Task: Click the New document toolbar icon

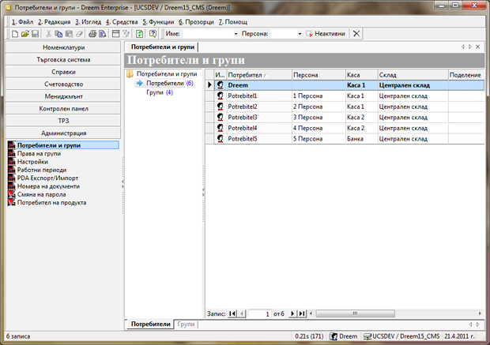Action: tap(15, 34)
